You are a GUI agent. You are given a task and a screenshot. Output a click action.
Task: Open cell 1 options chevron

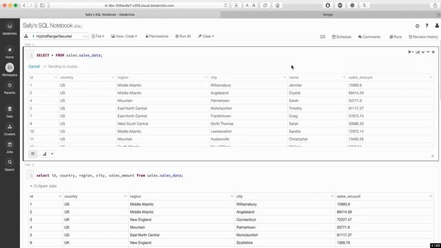coord(423,52)
